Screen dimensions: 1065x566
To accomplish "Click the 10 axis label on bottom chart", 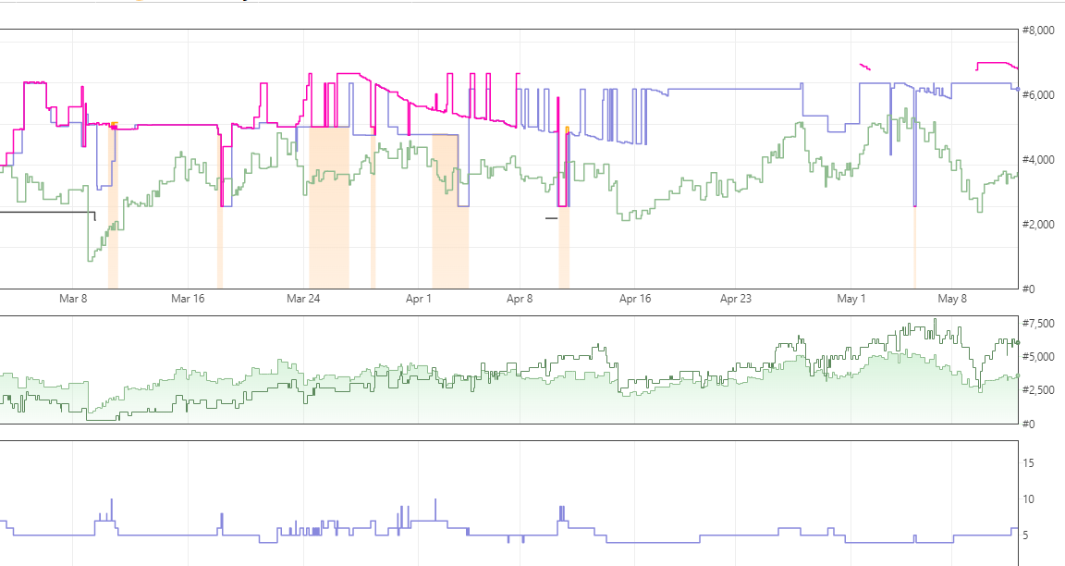I will [1028, 499].
